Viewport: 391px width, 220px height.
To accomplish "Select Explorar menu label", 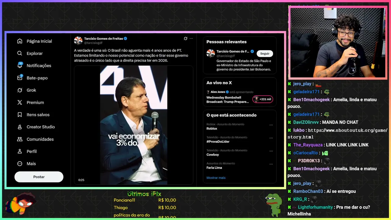I will [35, 53].
